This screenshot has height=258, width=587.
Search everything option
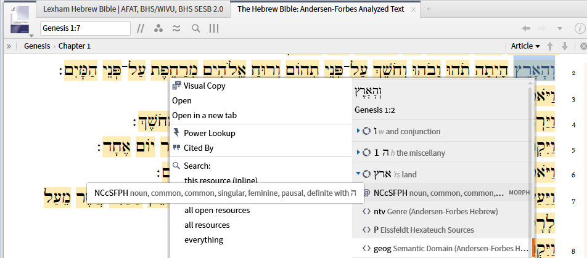click(203, 240)
